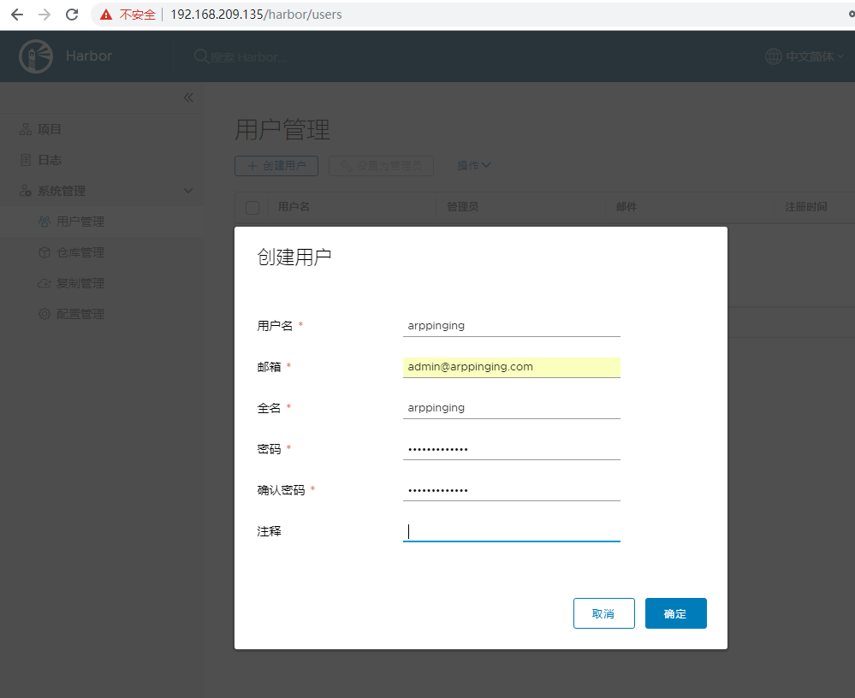Click the globe language icon
855x698 pixels.
pyautogui.click(x=774, y=56)
